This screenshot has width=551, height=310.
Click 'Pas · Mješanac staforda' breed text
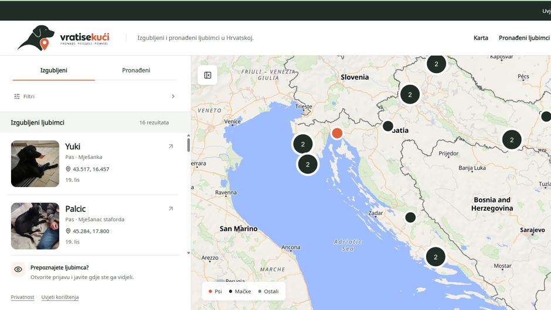coord(95,219)
